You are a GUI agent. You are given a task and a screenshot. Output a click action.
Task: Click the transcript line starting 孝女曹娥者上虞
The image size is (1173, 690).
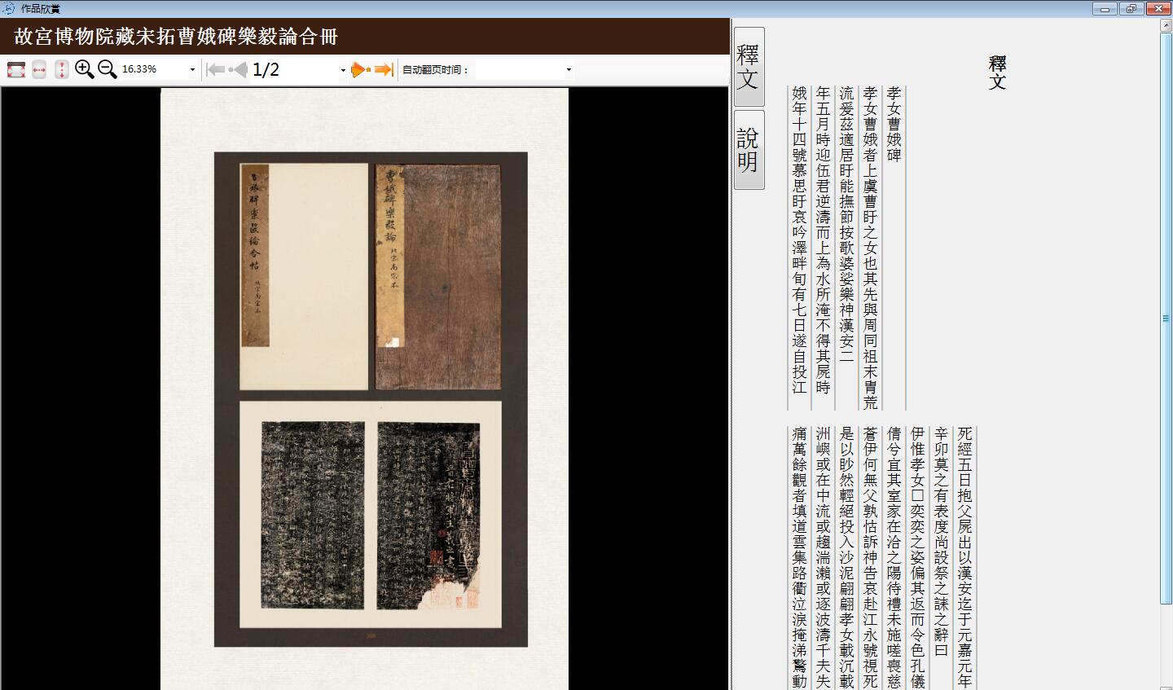click(870, 248)
